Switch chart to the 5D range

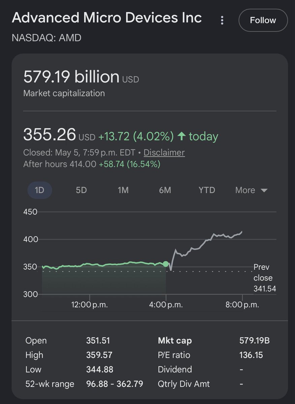[x=81, y=190]
